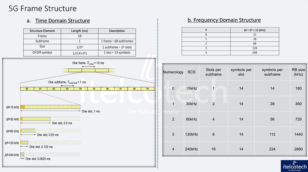Click the 224 symbols per subframe cell

272,149
